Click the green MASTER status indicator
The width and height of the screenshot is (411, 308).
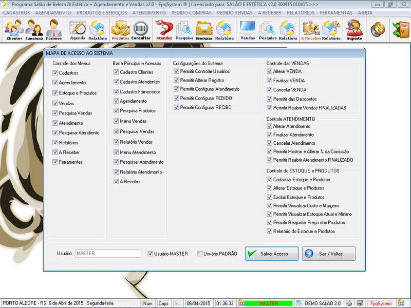pyautogui.click(x=269, y=303)
